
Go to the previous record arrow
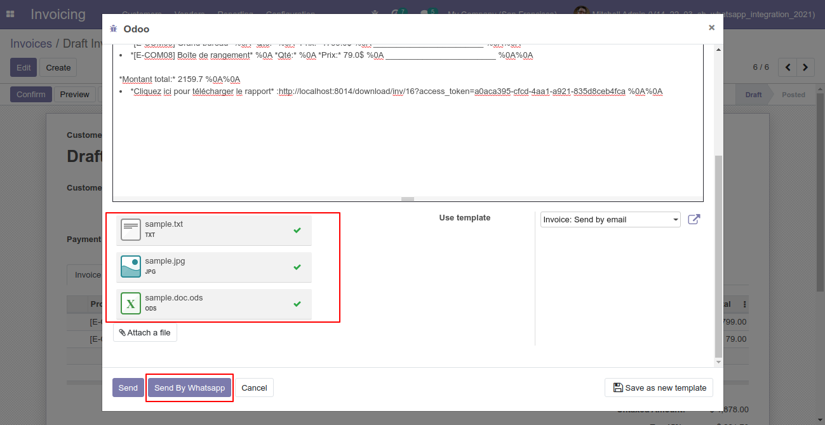click(788, 67)
